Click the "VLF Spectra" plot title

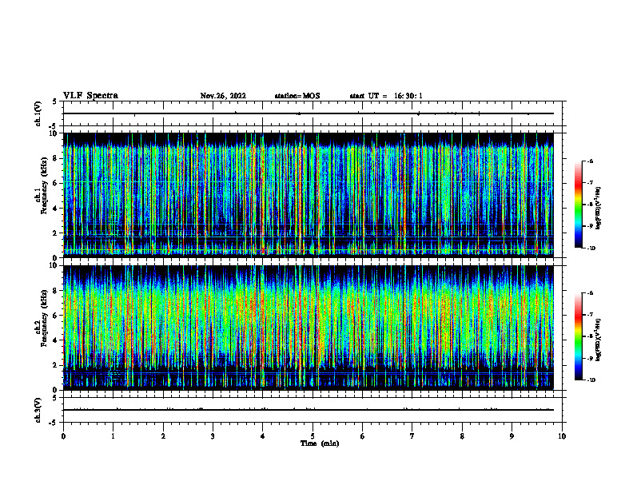(90, 95)
